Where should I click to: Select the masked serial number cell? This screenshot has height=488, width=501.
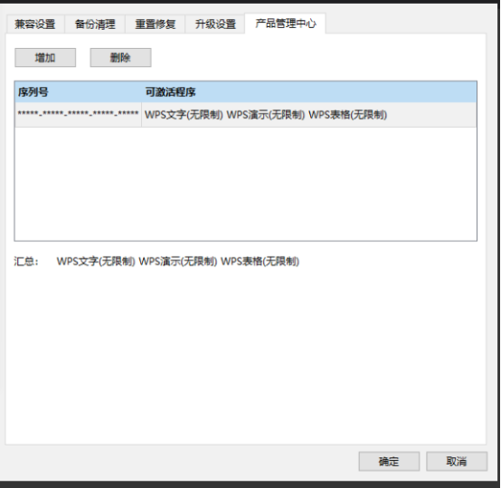(x=79, y=114)
